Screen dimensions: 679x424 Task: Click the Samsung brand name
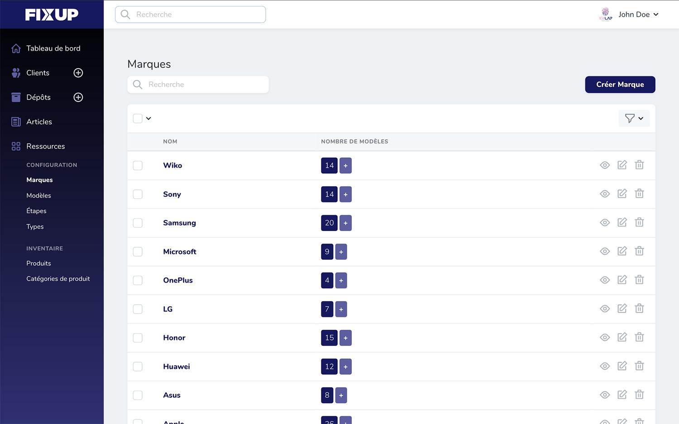179,223
